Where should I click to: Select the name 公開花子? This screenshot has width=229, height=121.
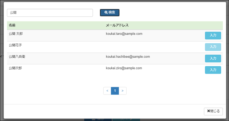tap(15, 45)
